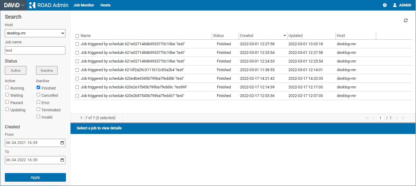Open the Host dropdown showing desktop-mr

35,33
